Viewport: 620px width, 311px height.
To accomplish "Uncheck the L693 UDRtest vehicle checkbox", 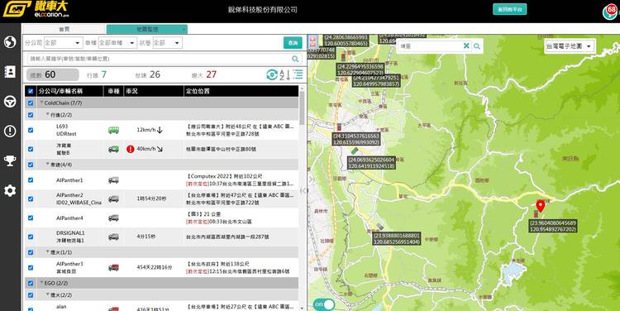I will 31,130.
